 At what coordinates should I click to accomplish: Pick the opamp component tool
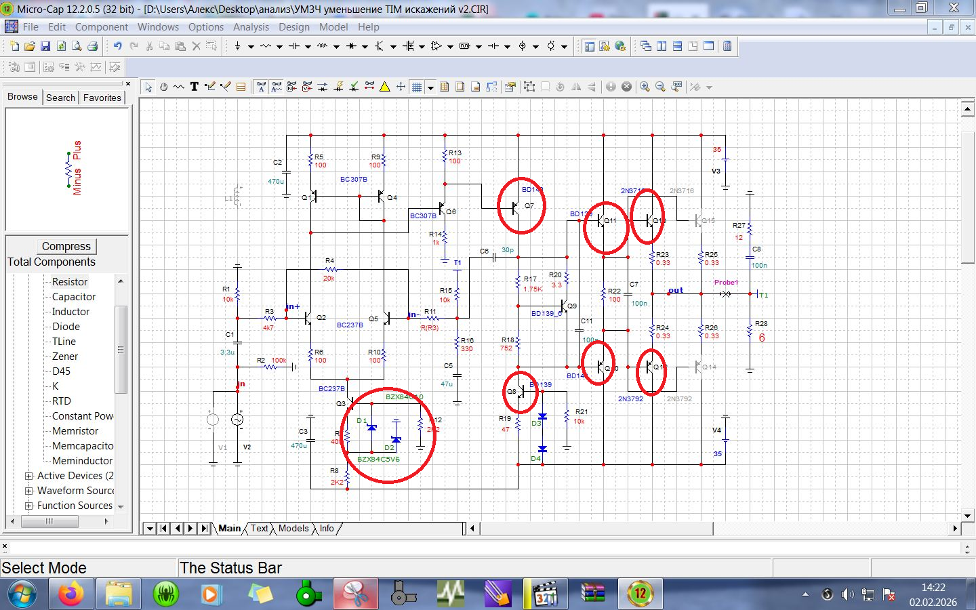click(436, 46)
